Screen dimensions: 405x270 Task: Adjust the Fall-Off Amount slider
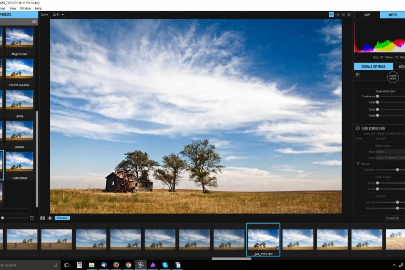point(398,202)
